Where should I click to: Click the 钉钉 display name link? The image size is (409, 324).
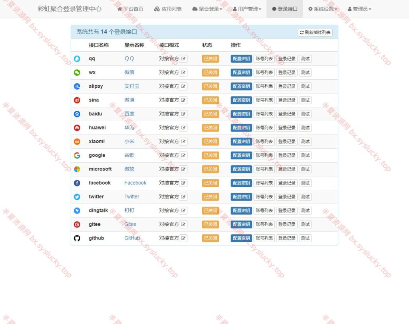[129, 210]
